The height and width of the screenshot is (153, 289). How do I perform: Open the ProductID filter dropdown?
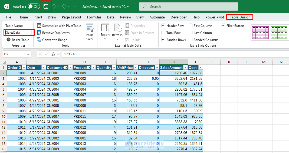pos(93,68)
